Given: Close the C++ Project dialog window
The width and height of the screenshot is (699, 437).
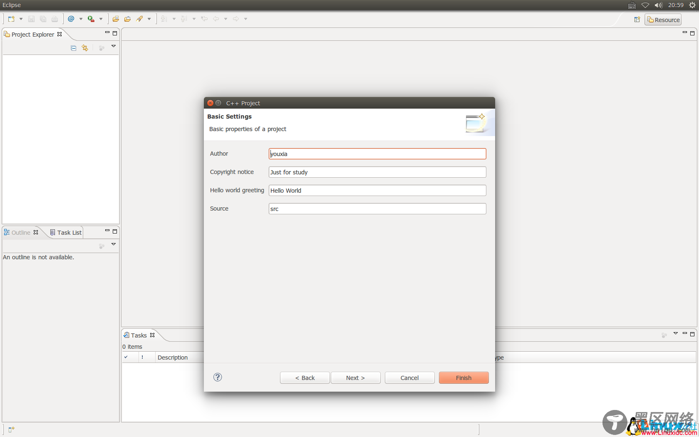Looking at the screenshot, I should point(210,103).
